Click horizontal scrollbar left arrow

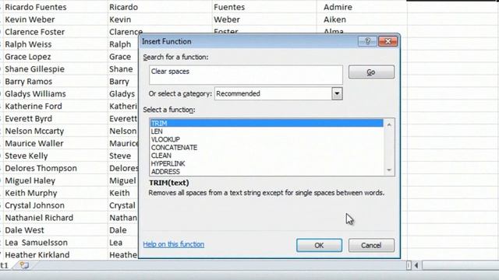pos(416,265)
